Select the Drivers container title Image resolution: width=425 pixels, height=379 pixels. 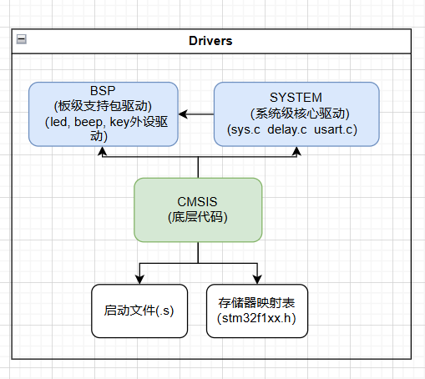(x=210, y=41)
